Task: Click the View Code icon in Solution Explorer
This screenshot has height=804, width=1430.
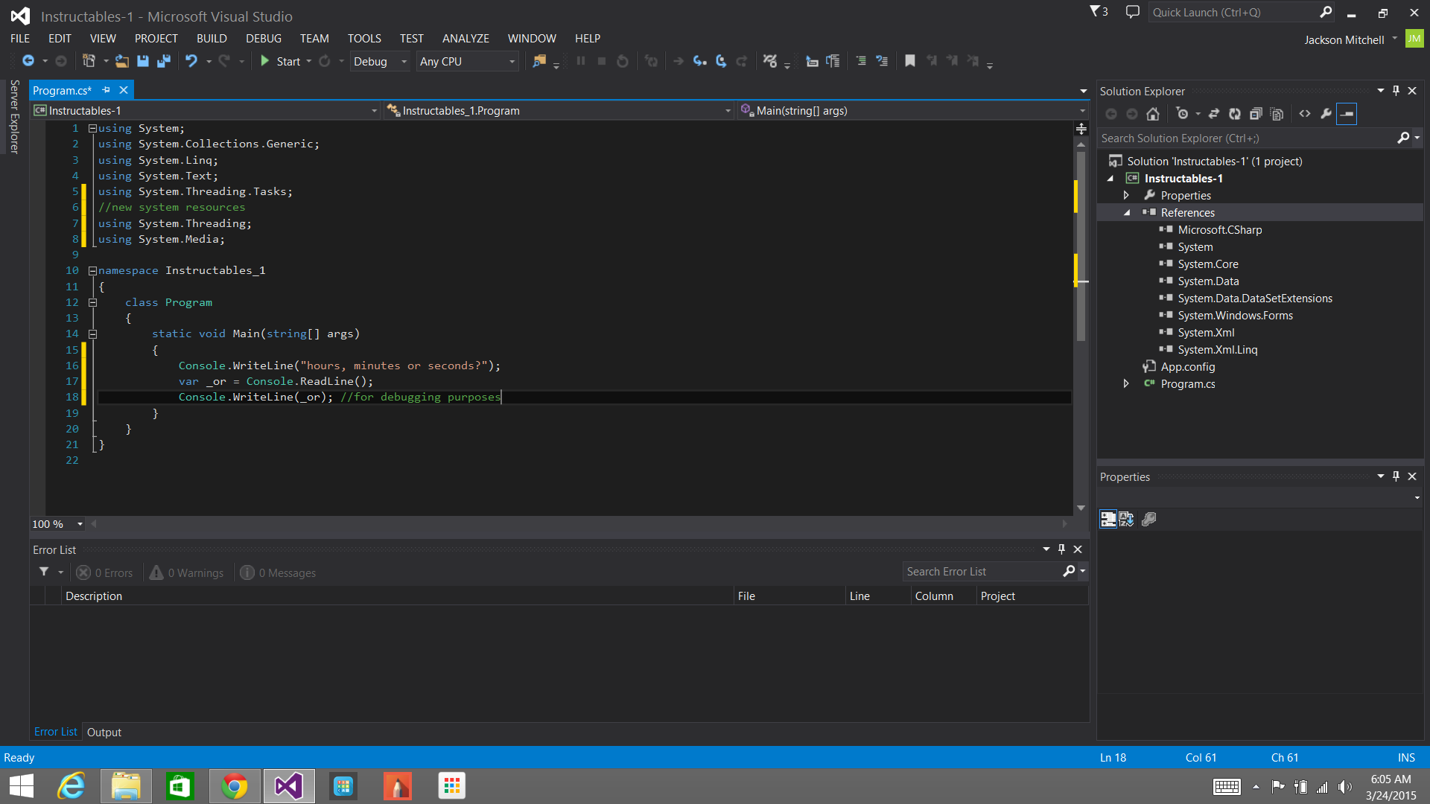Action: pos(1305,114)
